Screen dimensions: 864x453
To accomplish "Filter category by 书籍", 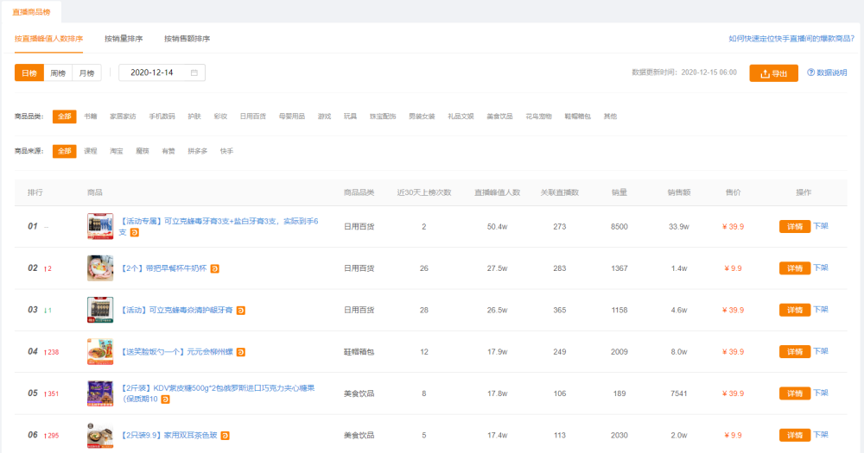I will point(91,116).
